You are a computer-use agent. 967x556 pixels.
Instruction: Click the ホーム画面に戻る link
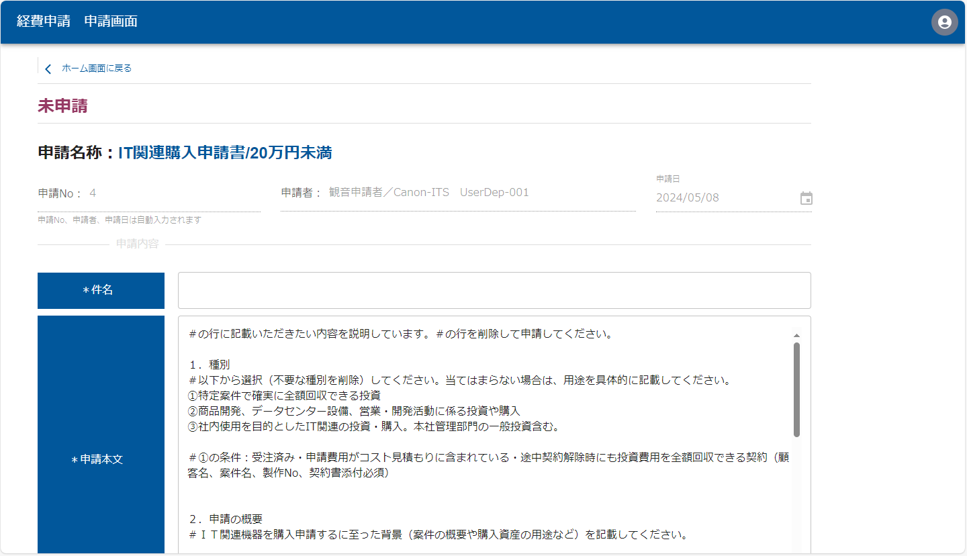click(x=97, y=68)
